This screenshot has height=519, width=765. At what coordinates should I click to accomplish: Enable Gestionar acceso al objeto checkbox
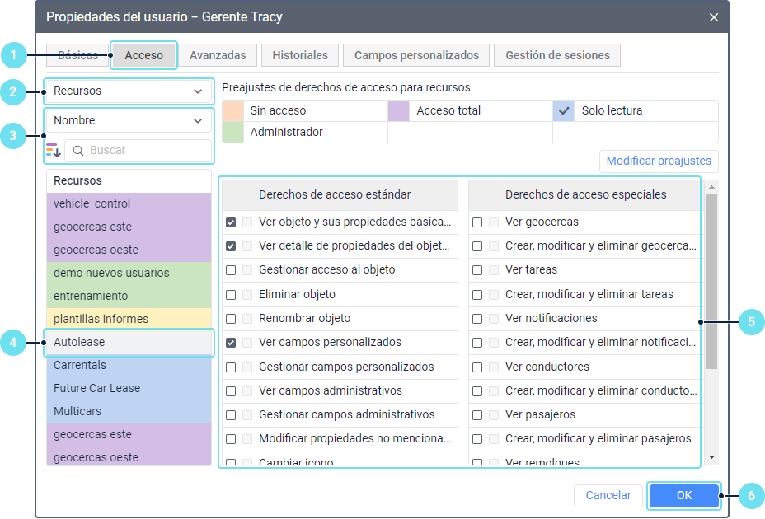(x=231, y=270)
